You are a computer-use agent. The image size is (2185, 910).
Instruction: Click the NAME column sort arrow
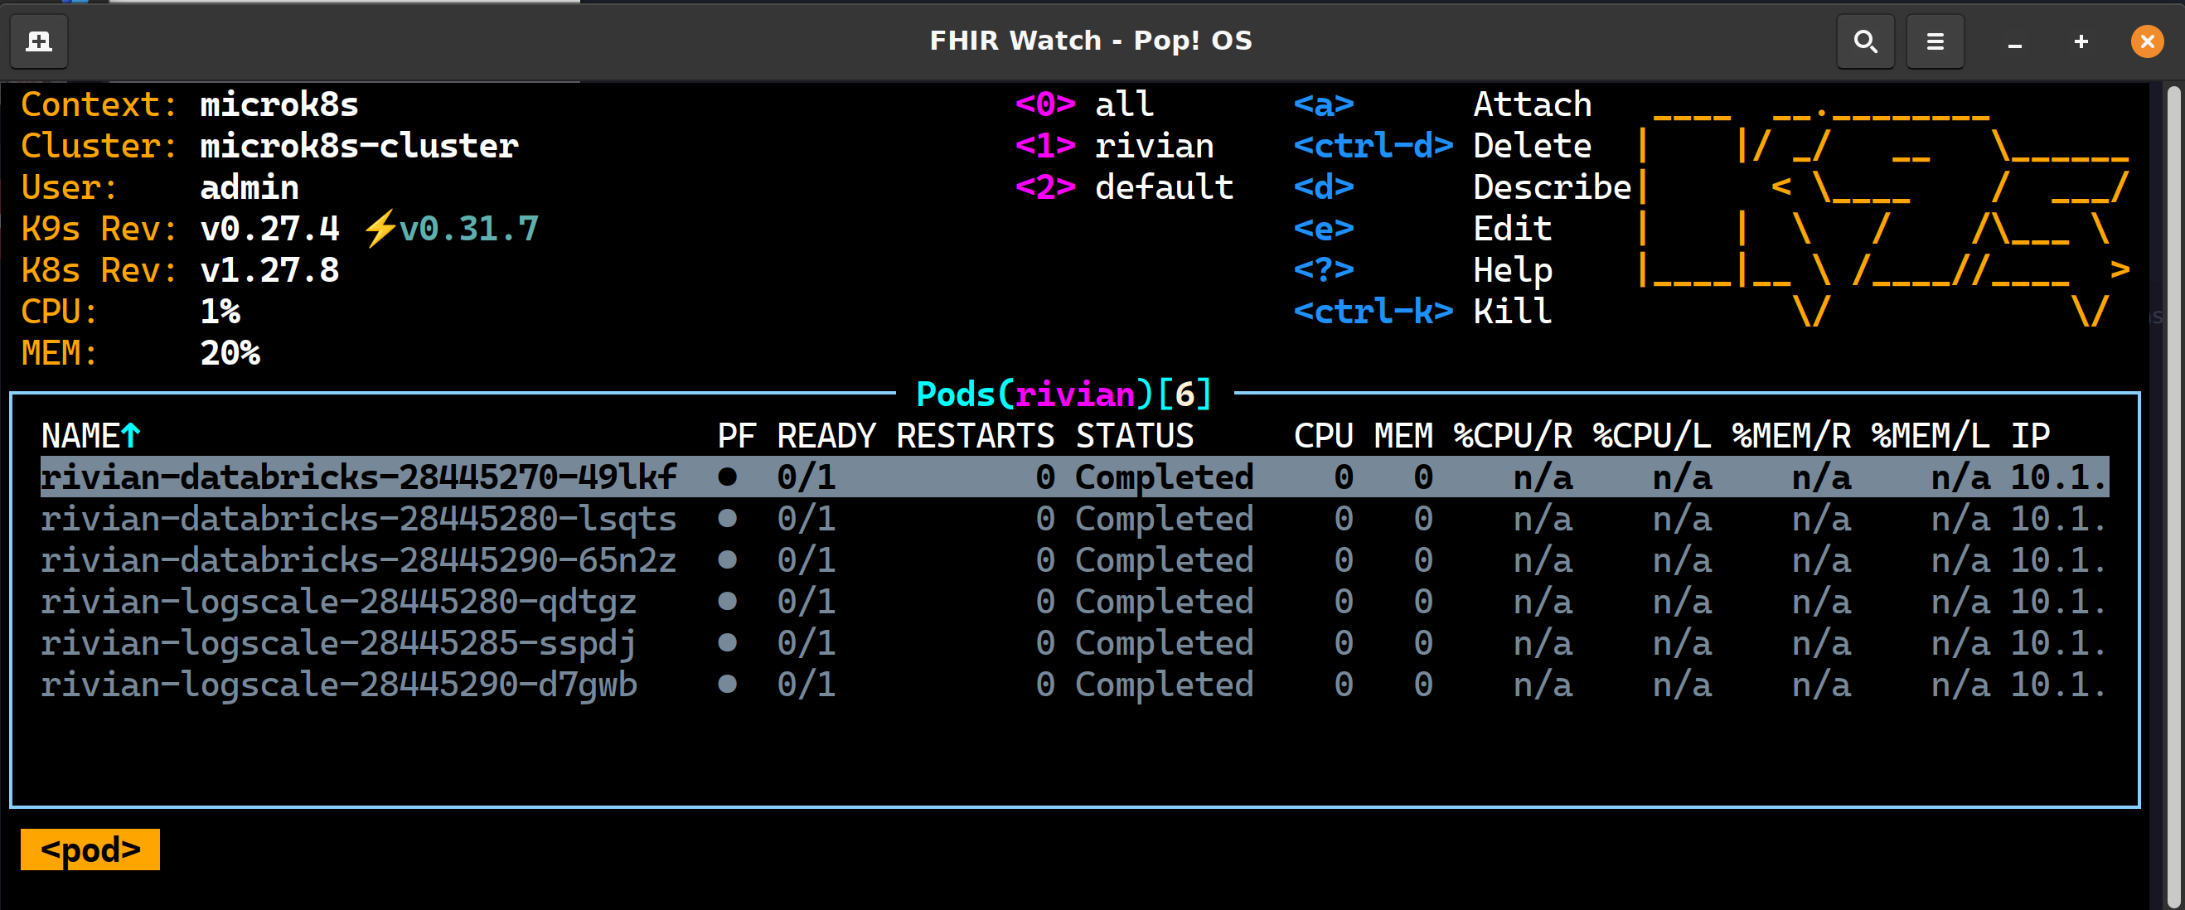pos(131,436)
